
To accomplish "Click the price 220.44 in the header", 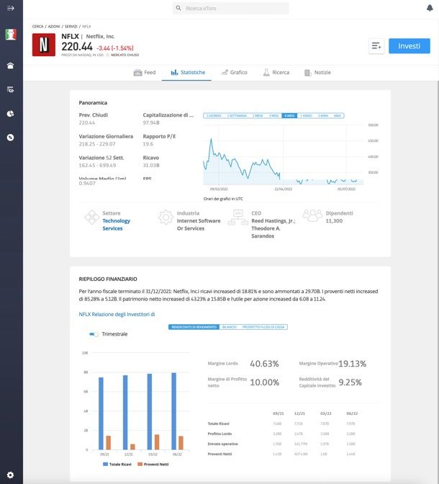I will pyautogui.click(x=77, y=47).
